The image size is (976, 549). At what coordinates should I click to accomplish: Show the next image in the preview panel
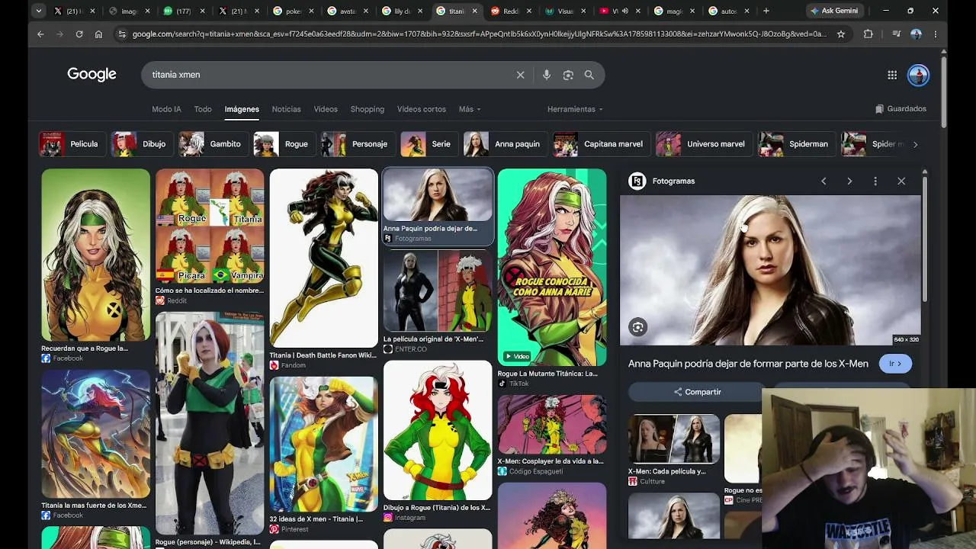pyautogui.click(x=849, y=181)
